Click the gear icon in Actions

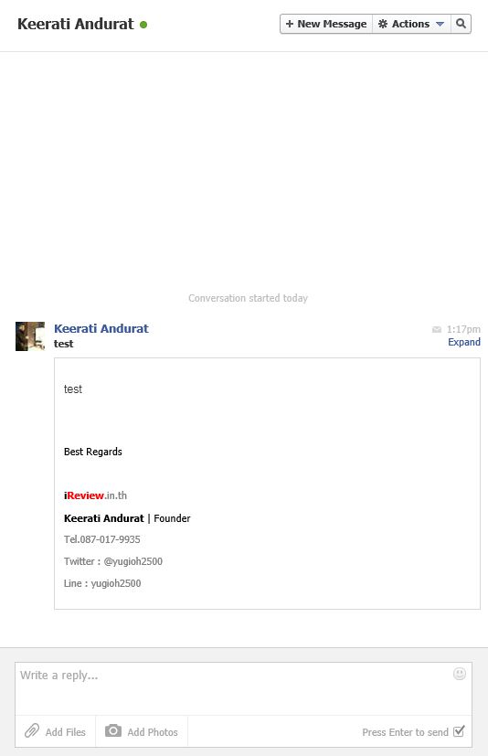click(x=383, y=24)
